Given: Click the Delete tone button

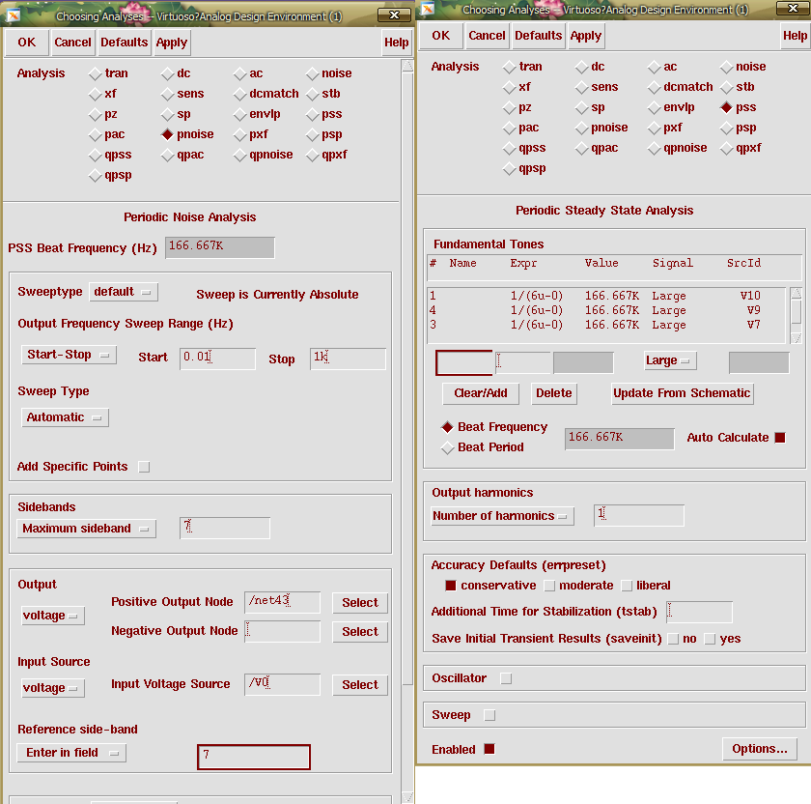Looking at the screenshot, I should point(553,393).
